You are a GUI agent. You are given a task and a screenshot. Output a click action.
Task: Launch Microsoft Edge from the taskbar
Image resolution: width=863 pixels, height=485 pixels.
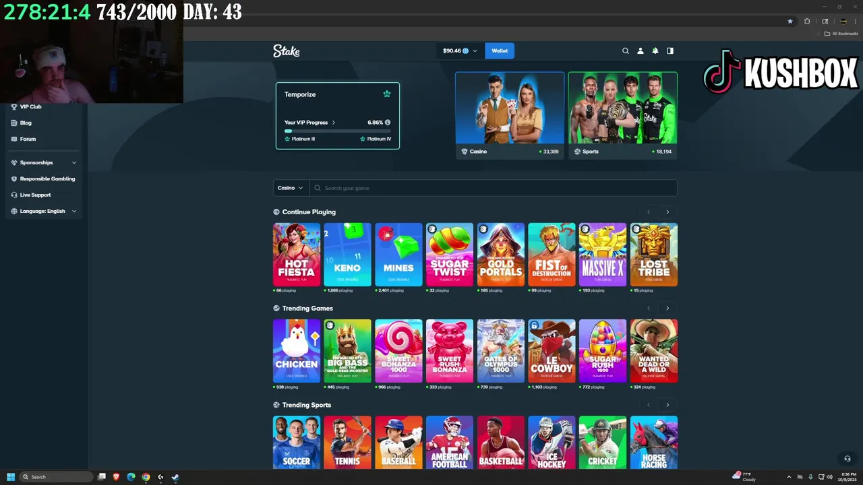(131, 477)
